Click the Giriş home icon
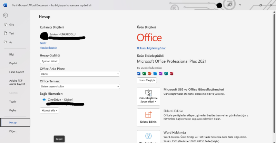 pos(6,24)
